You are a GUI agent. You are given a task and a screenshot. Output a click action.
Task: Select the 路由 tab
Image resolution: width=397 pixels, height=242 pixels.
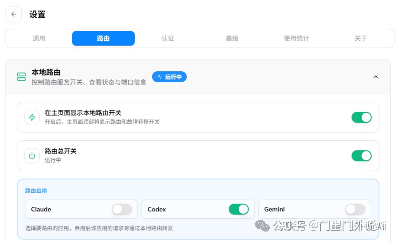coord(103,38)
